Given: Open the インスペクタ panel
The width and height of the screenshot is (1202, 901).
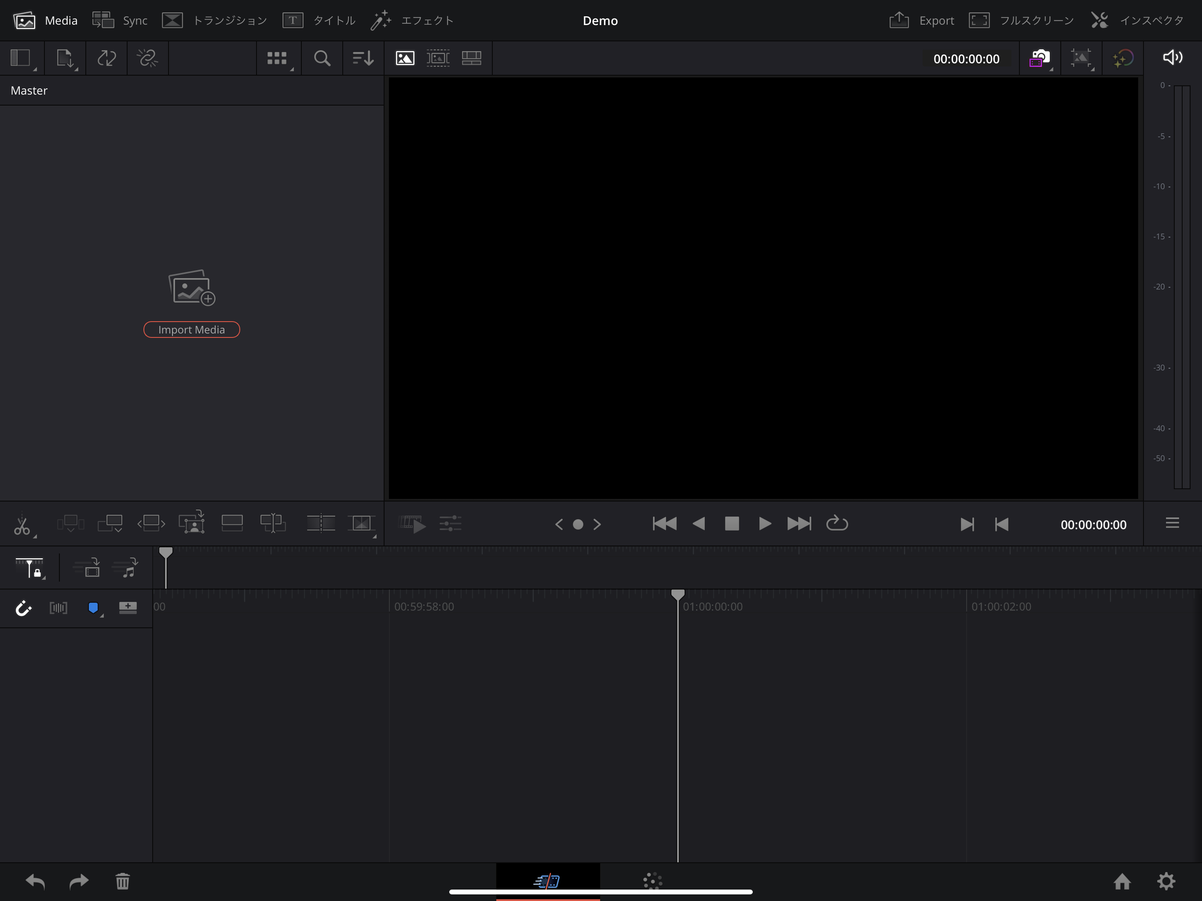Looking at the screenshot, I should pyautogui.click(x=1137, y=21).
